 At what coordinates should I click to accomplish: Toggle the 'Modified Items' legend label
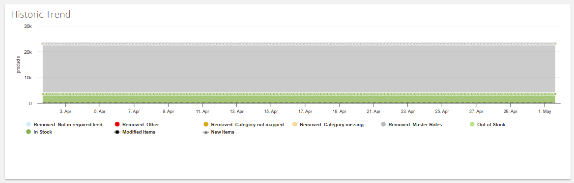139,132
